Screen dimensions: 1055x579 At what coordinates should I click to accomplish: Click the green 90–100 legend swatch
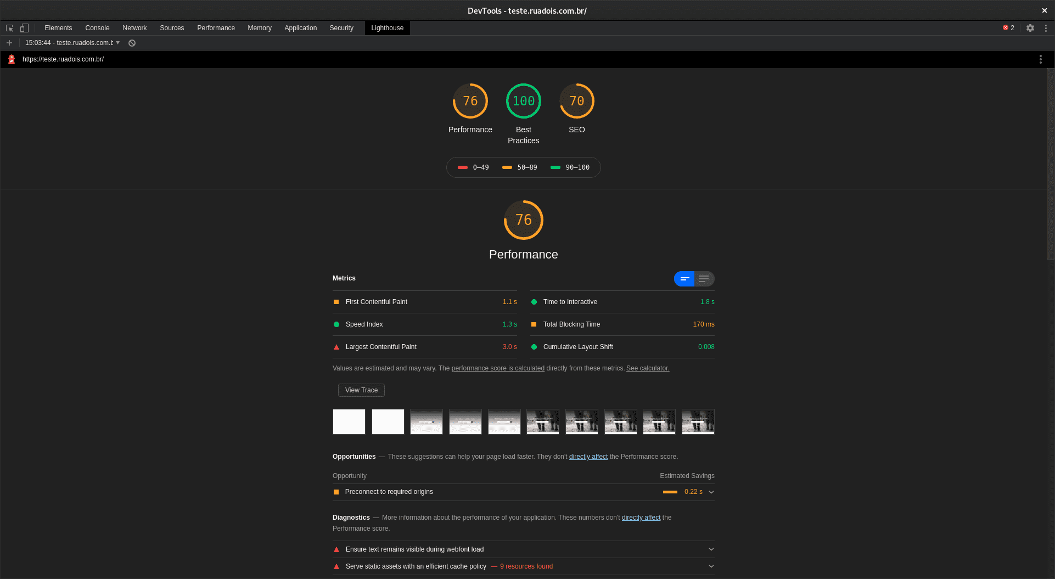click(x=555, y=167)
